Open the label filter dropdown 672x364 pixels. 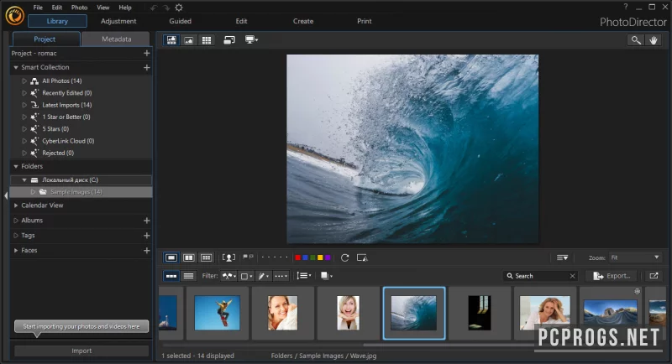(246, 276)
